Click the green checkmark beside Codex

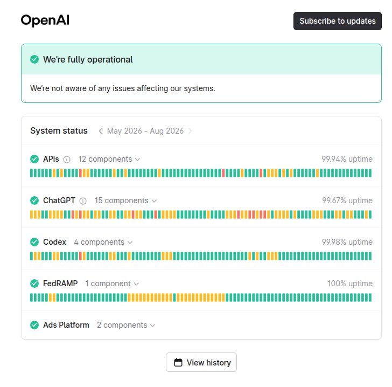[x=34, y=242]
